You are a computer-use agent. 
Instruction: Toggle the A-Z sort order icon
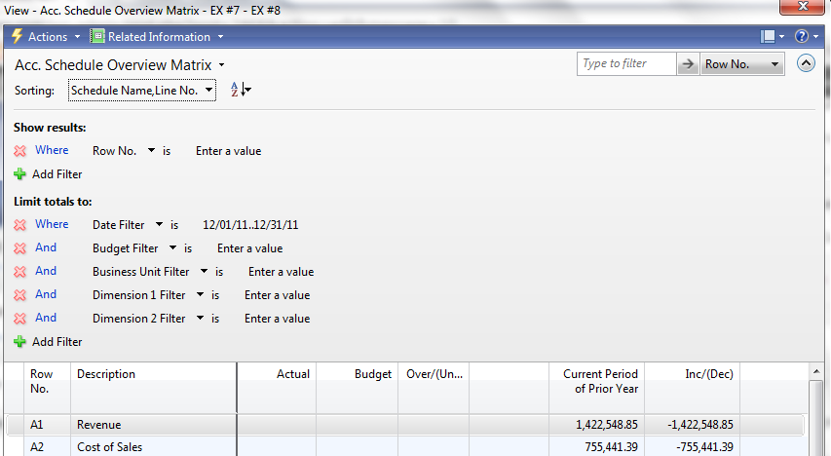point(240,91)
